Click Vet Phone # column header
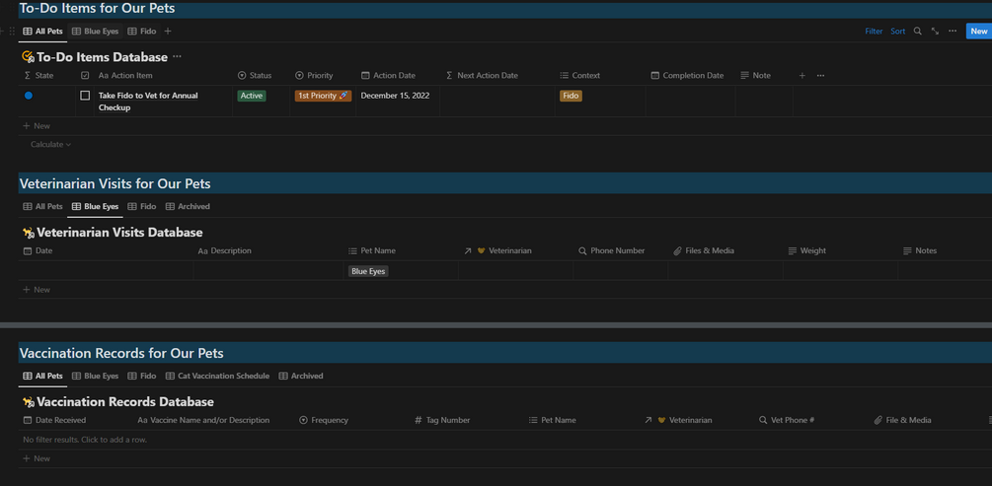Viewport: 992px width, 486px height. [787, 420]
